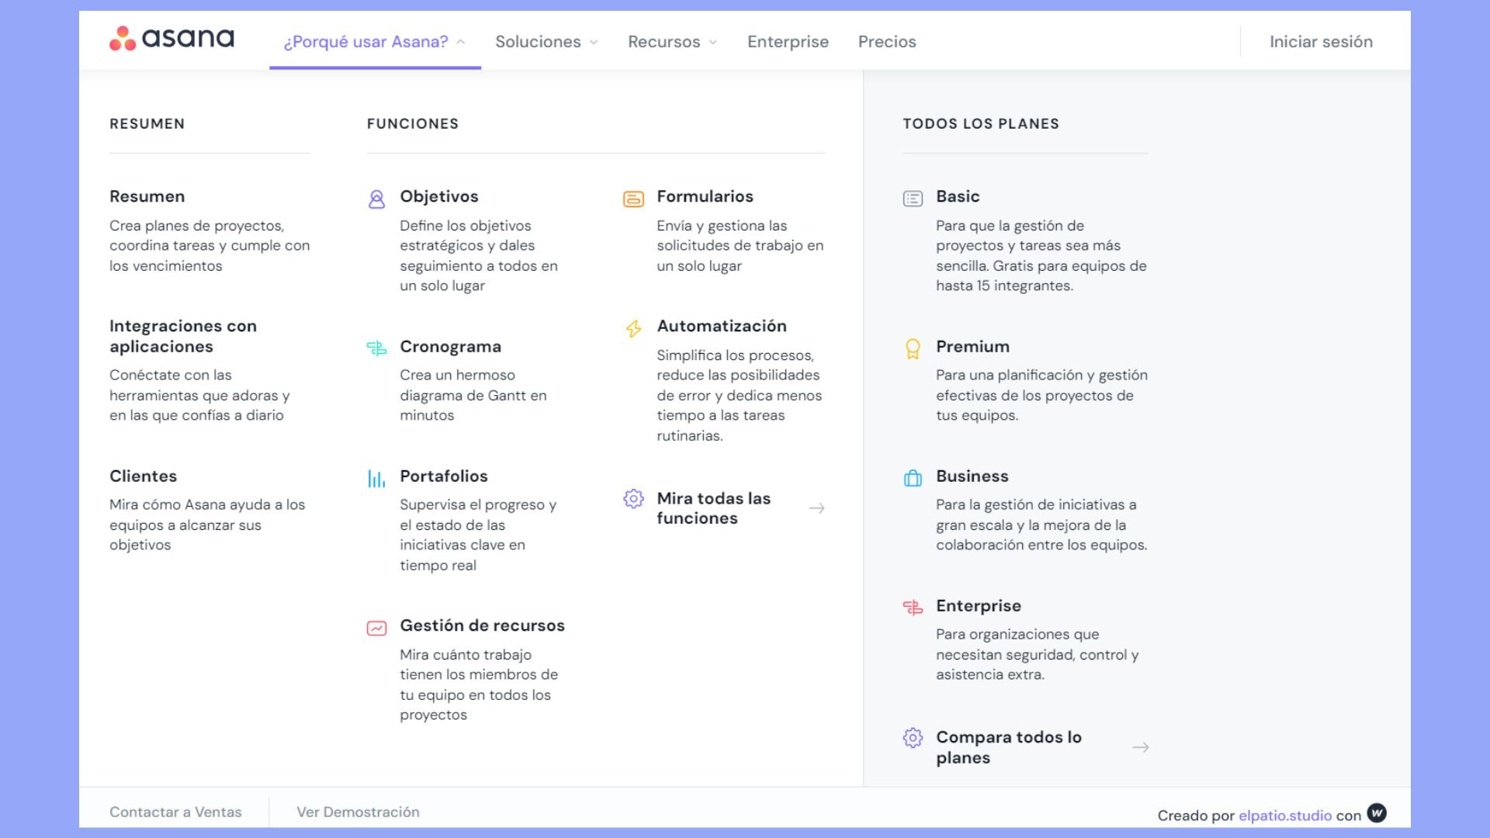Click Compara todos lo planes
This screenshot has height=838, width=1490.
click(1009, 747)
